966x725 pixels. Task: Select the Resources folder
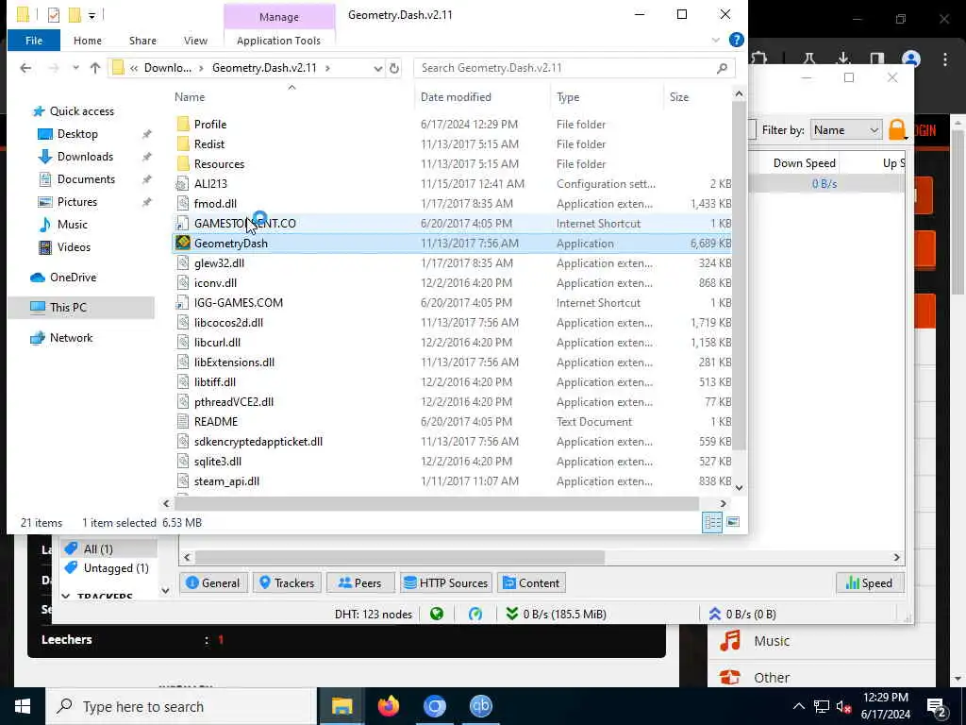click(x=219, y=164)
